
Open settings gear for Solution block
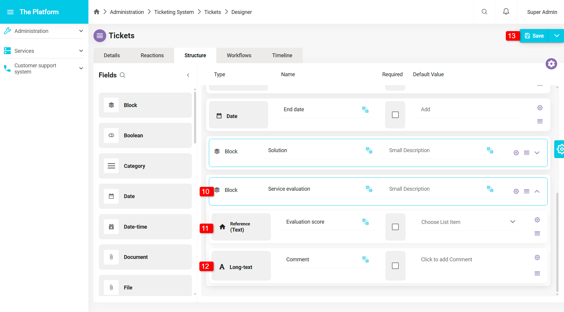(x=516, y=153)
